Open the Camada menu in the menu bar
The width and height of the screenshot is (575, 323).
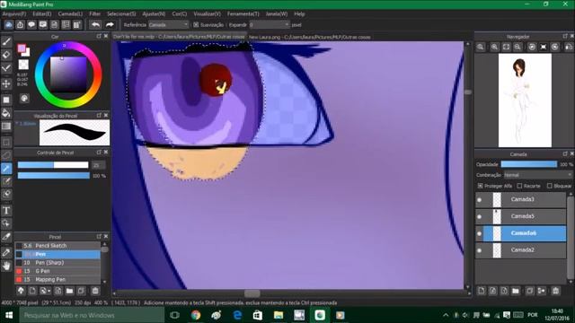[x=70, y=14]
